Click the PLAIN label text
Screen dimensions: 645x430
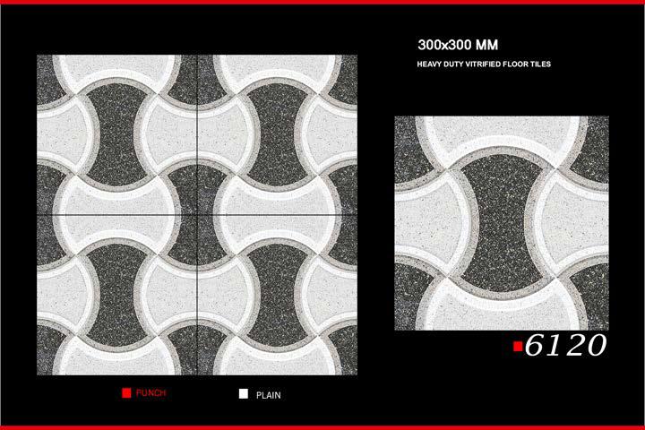pos(269,395)
